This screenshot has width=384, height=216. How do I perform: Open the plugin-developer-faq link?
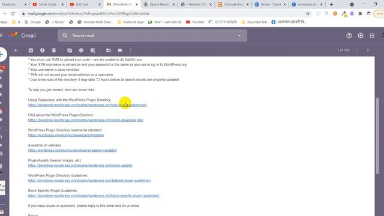click(x=86, y=120)
